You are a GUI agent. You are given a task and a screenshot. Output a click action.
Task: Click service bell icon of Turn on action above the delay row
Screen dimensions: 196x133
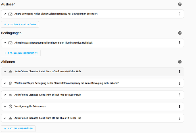[11, 95]
